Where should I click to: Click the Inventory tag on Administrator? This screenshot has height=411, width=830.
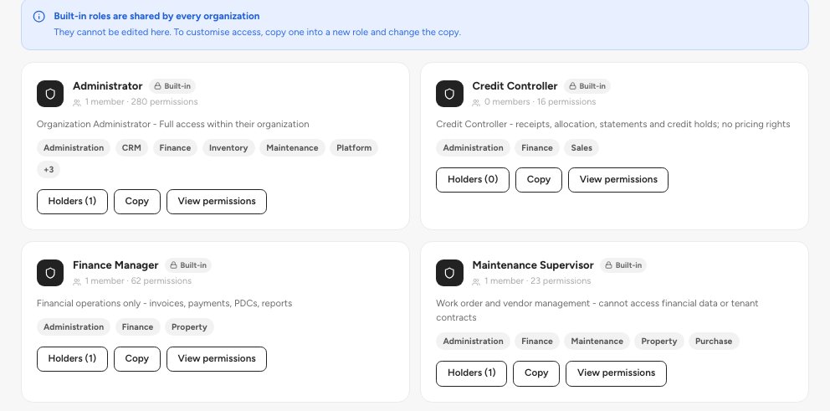(228, 148)
